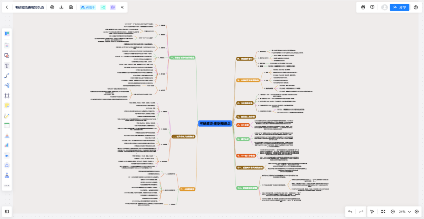Undo the last action
The image size is (424, 219).
click(350, 211)
